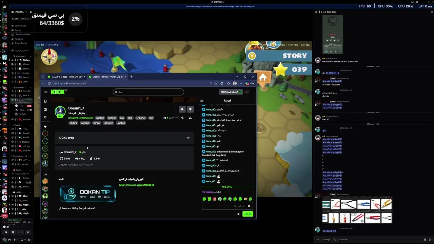The height and width of the screenshot is (244, 434).
Task: Click the Boost Goal progress bar
Action: pyautogui.click(x=21, y=19)
